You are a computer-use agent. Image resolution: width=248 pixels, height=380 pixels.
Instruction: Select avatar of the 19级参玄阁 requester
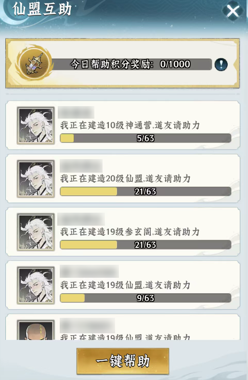(36, 232)
